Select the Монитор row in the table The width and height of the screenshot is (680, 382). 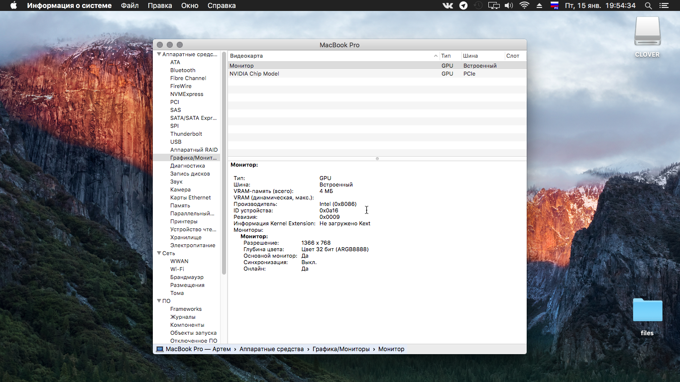click(377, 66)
